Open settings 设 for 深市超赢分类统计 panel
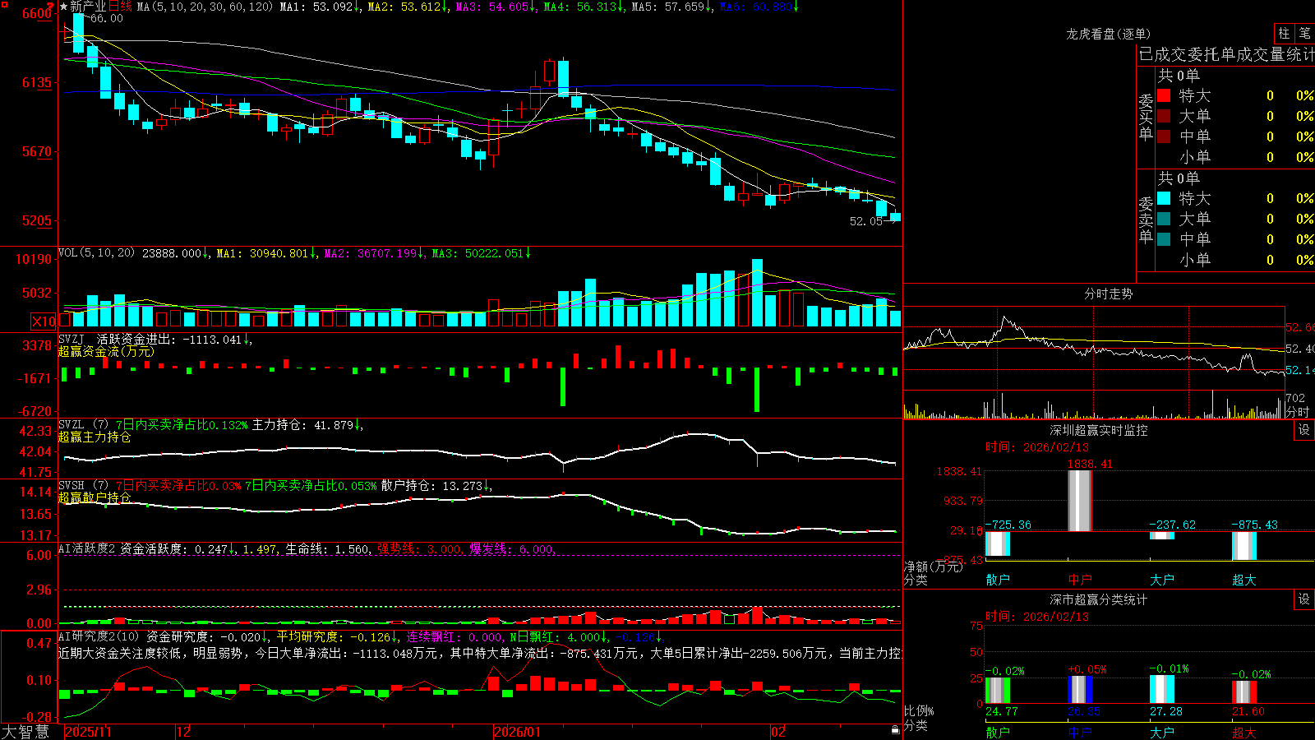 (x=1303, y=600)
